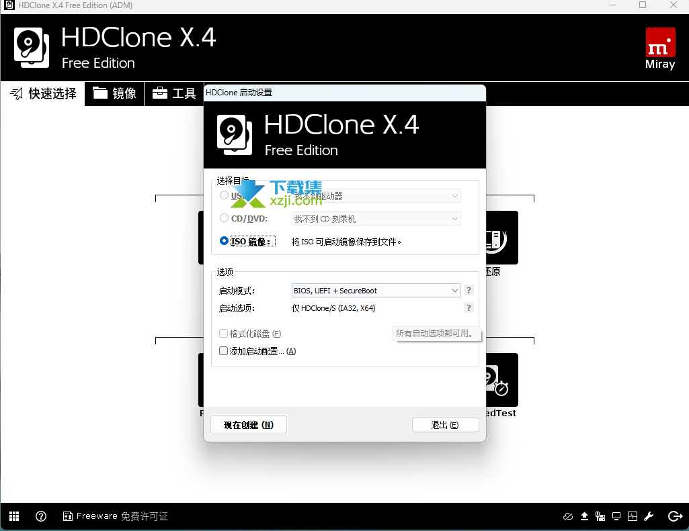Toggle the 格式化磁盘 checkbox
This screenshot has width=689, height=531.
coord(223,334)
